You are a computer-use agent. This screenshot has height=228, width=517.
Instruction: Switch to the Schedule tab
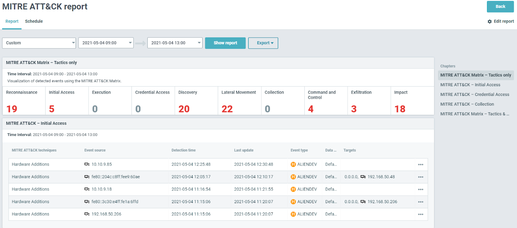click(x=34, y=21)
